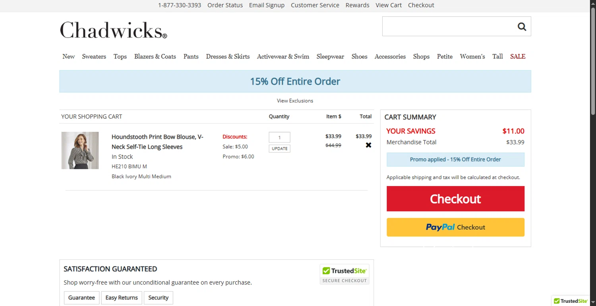596x306 pixels.
Task: Open the Tall category
Action: (x=497, y=56)
